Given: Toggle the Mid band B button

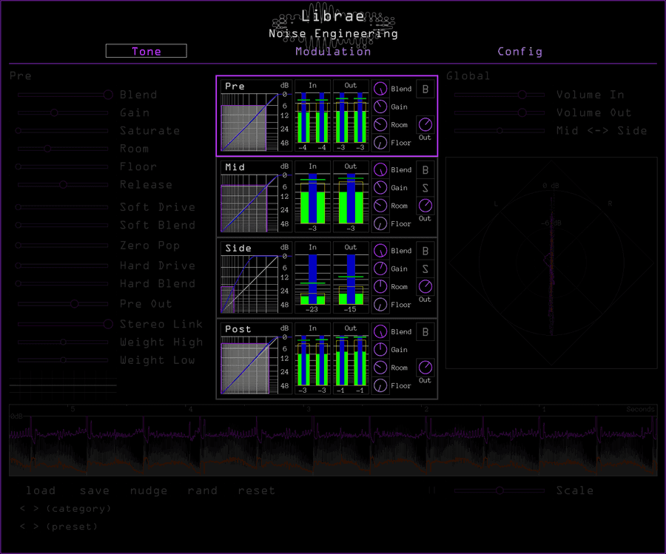Looking at the screenshot, I should click(425, 170).
